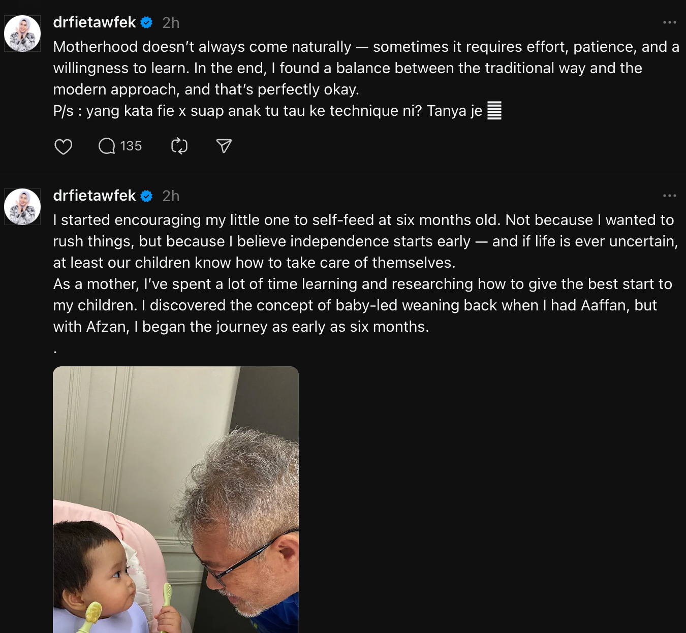Open the first post via its 2h timestamp
The width and height of the screenshot is (686, 633).
pyautogui.click(x=171, y=23)
